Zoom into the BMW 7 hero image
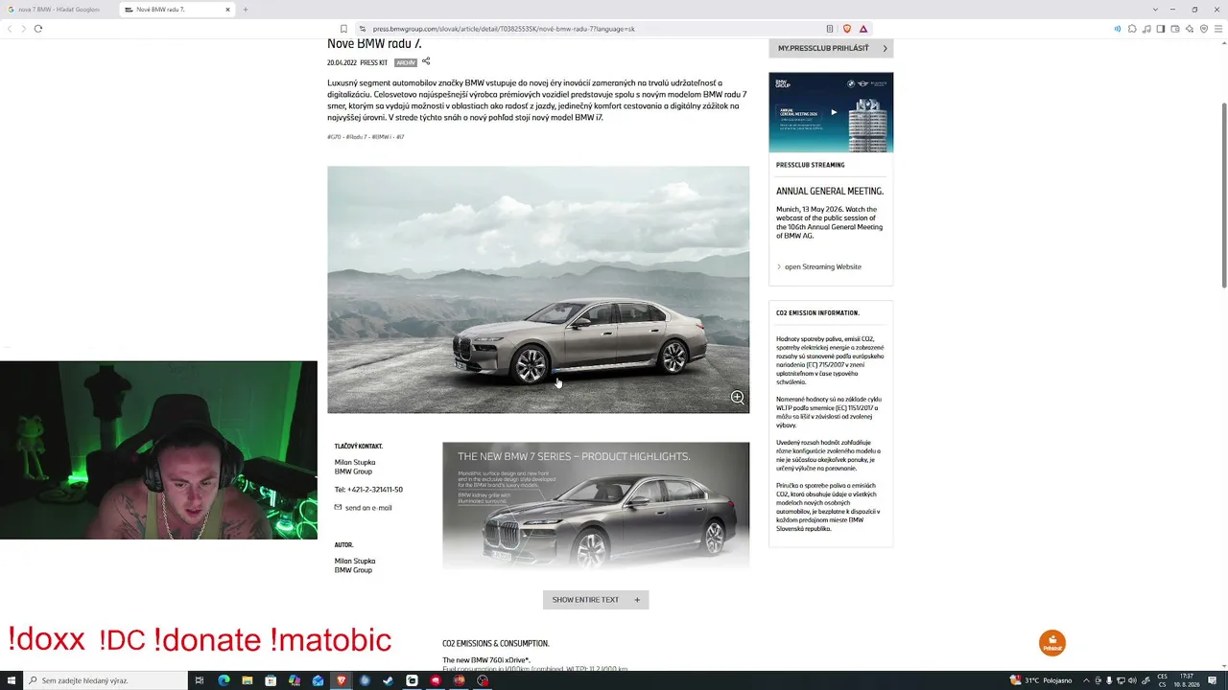Viewport: 1228px width, 690px height. 737,397
